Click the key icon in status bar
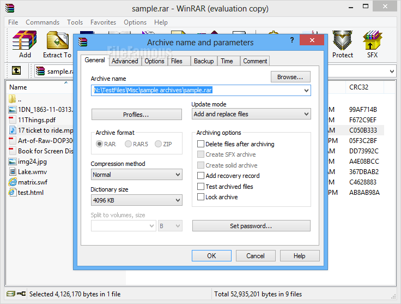This screenshot has width=401, height=304. 21,294
